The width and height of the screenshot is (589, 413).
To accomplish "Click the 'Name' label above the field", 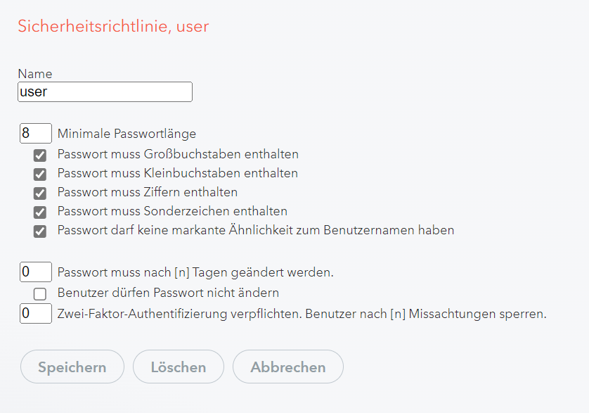I will point(35,74).
